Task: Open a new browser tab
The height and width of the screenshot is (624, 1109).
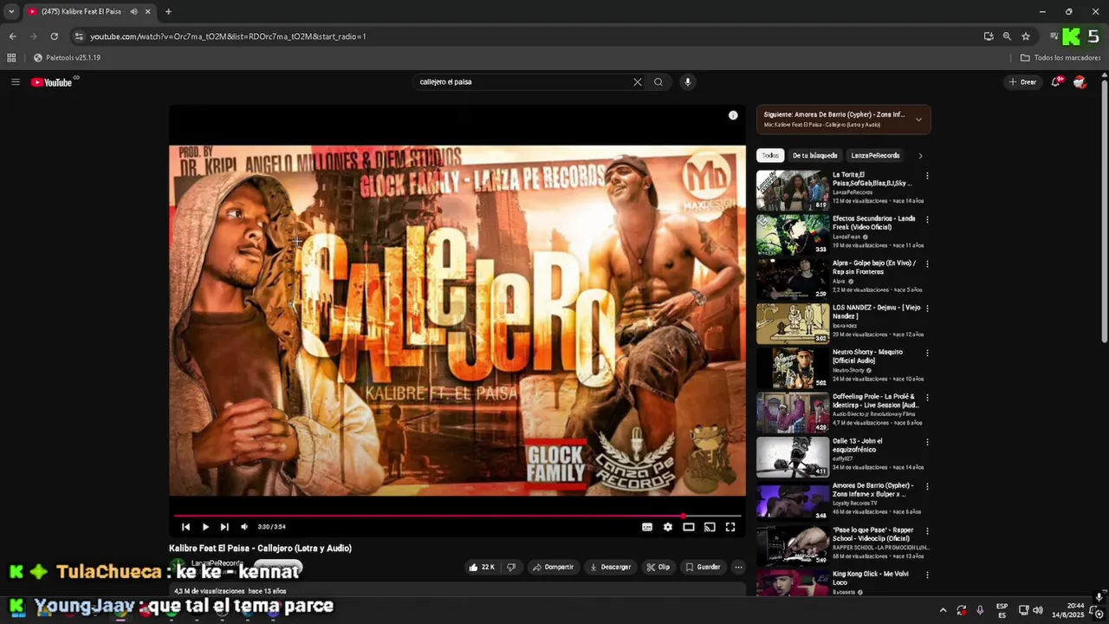Action: click(168, 11)
